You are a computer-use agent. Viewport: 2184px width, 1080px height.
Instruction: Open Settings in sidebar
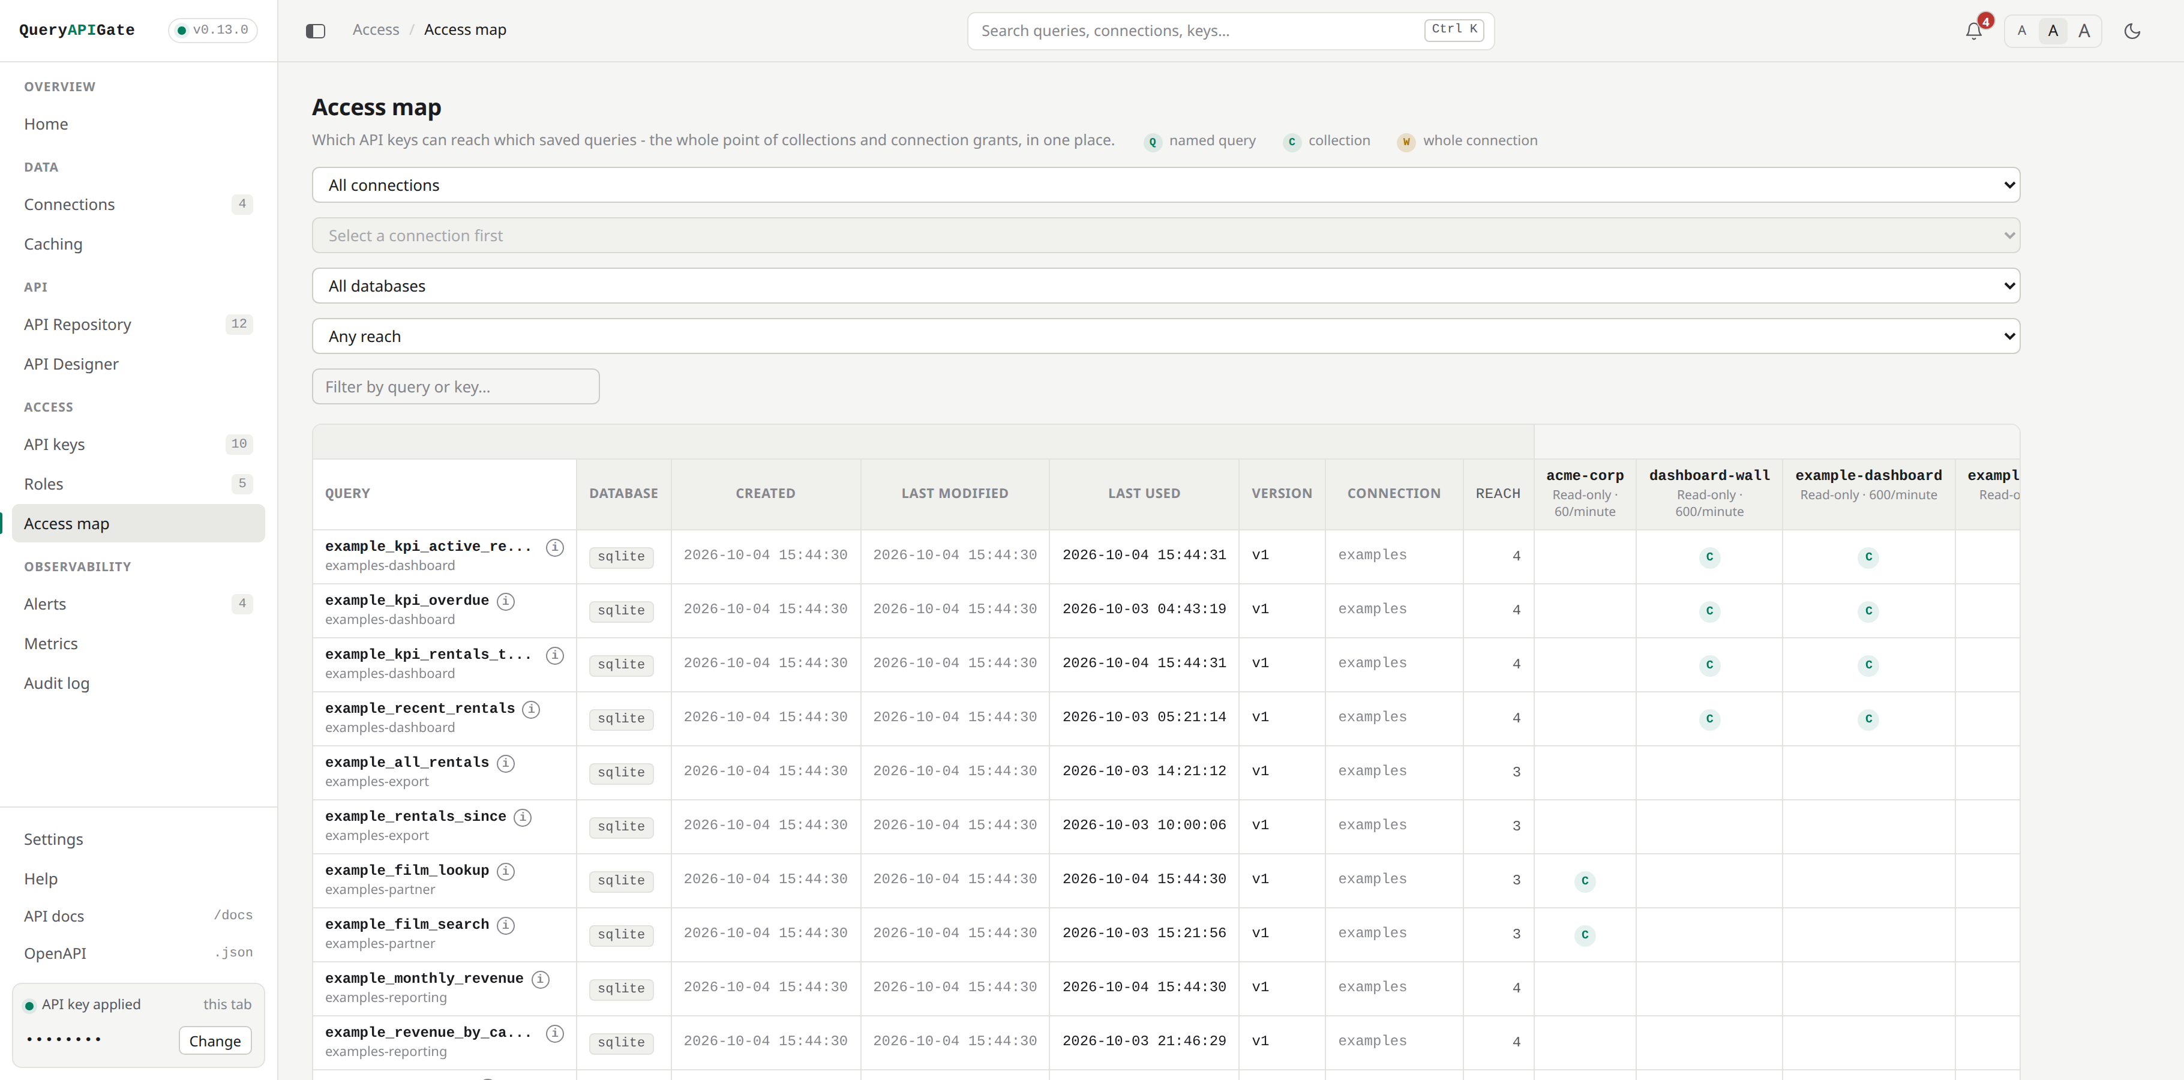tap(138, 839)
